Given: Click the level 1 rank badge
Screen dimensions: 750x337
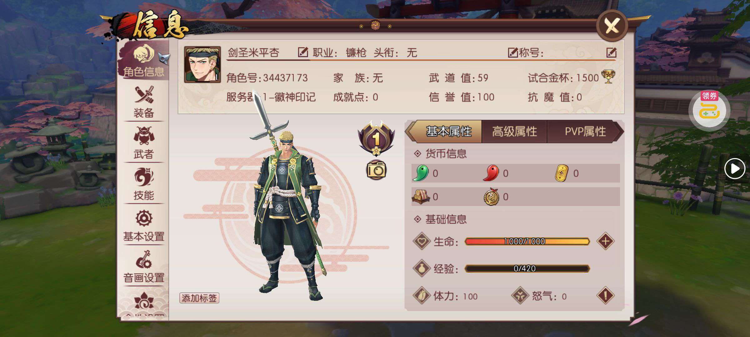Looking at the screenshot, I should [x=376, y=138].
